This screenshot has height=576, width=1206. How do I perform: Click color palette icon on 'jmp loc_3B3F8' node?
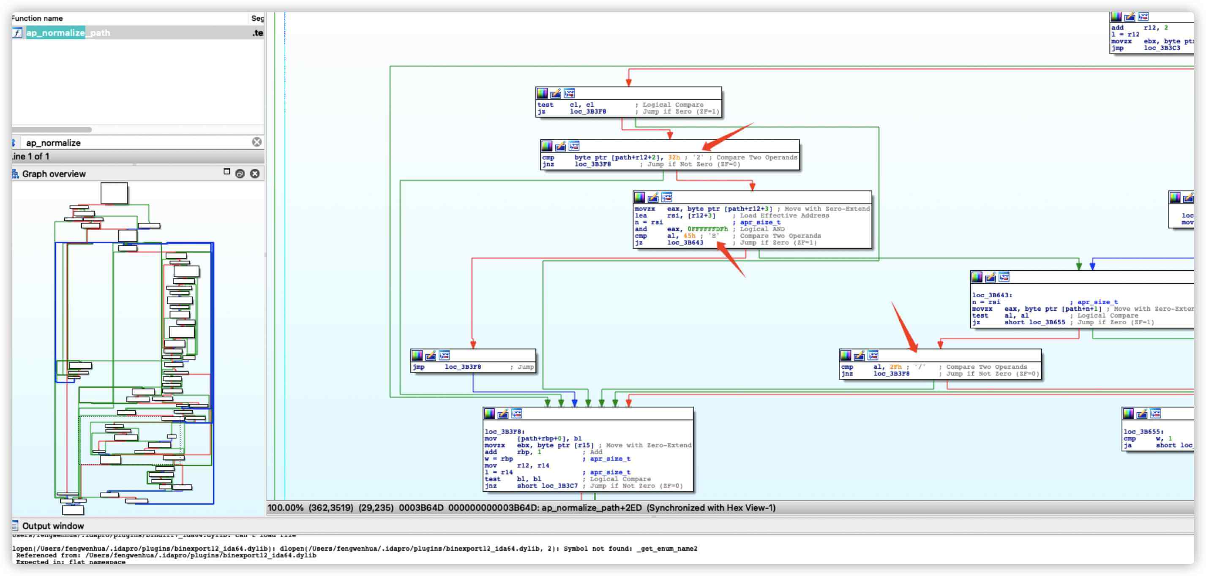[x=417, y=355]
